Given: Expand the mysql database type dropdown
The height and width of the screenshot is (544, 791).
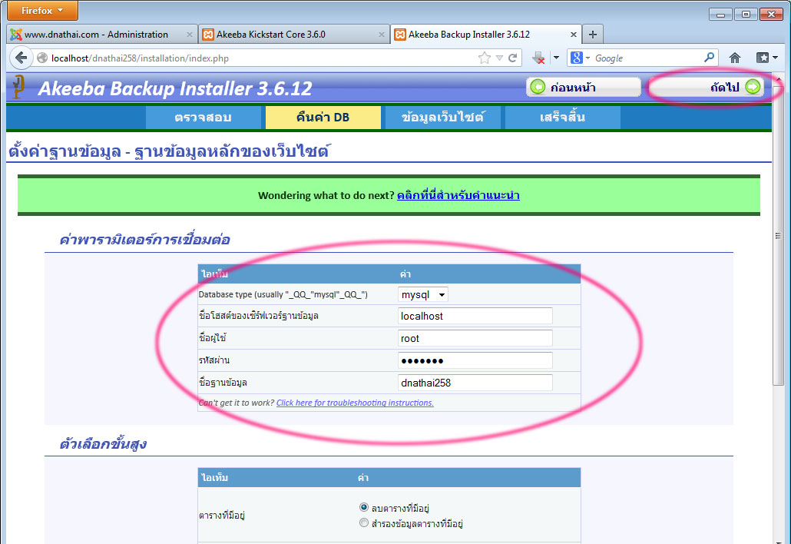Looking at the screenshot, I should click(x=423, y=295).
